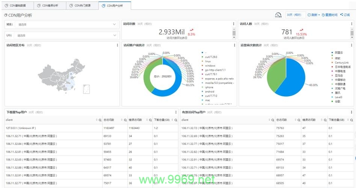
Task: Click the 重置时间 button
Action: [329, 15]
